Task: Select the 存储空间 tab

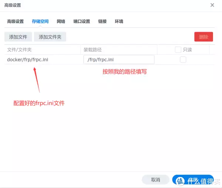Action: coord(40,21)
